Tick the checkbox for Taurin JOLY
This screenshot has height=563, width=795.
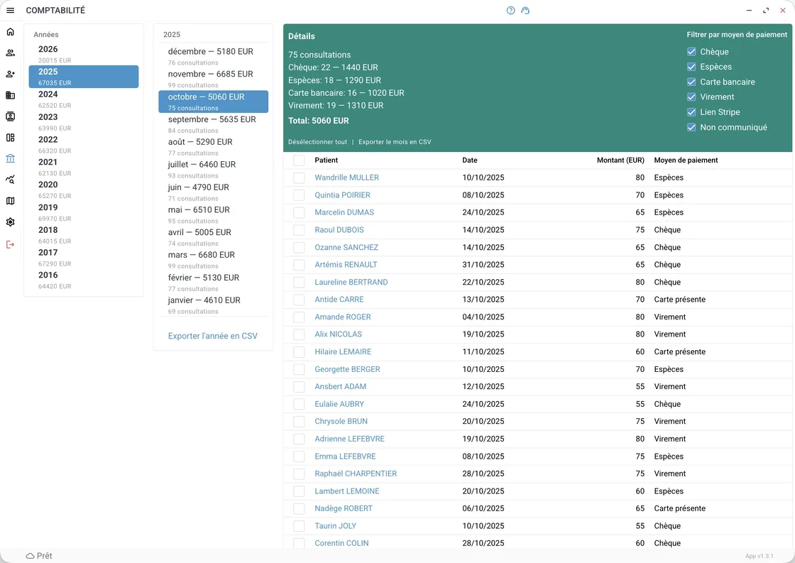299,526
